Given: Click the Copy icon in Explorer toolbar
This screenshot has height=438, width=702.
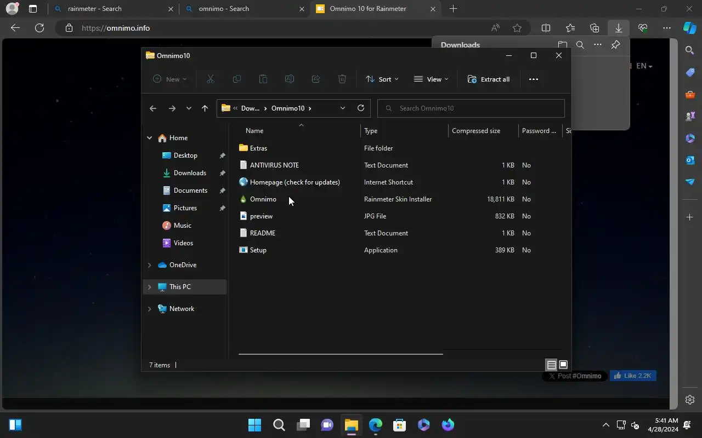Looking at the screenshot, I should [x=237, y=79].
